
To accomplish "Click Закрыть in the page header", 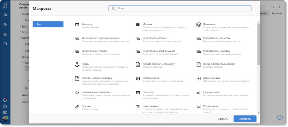I will pos(277,13).
